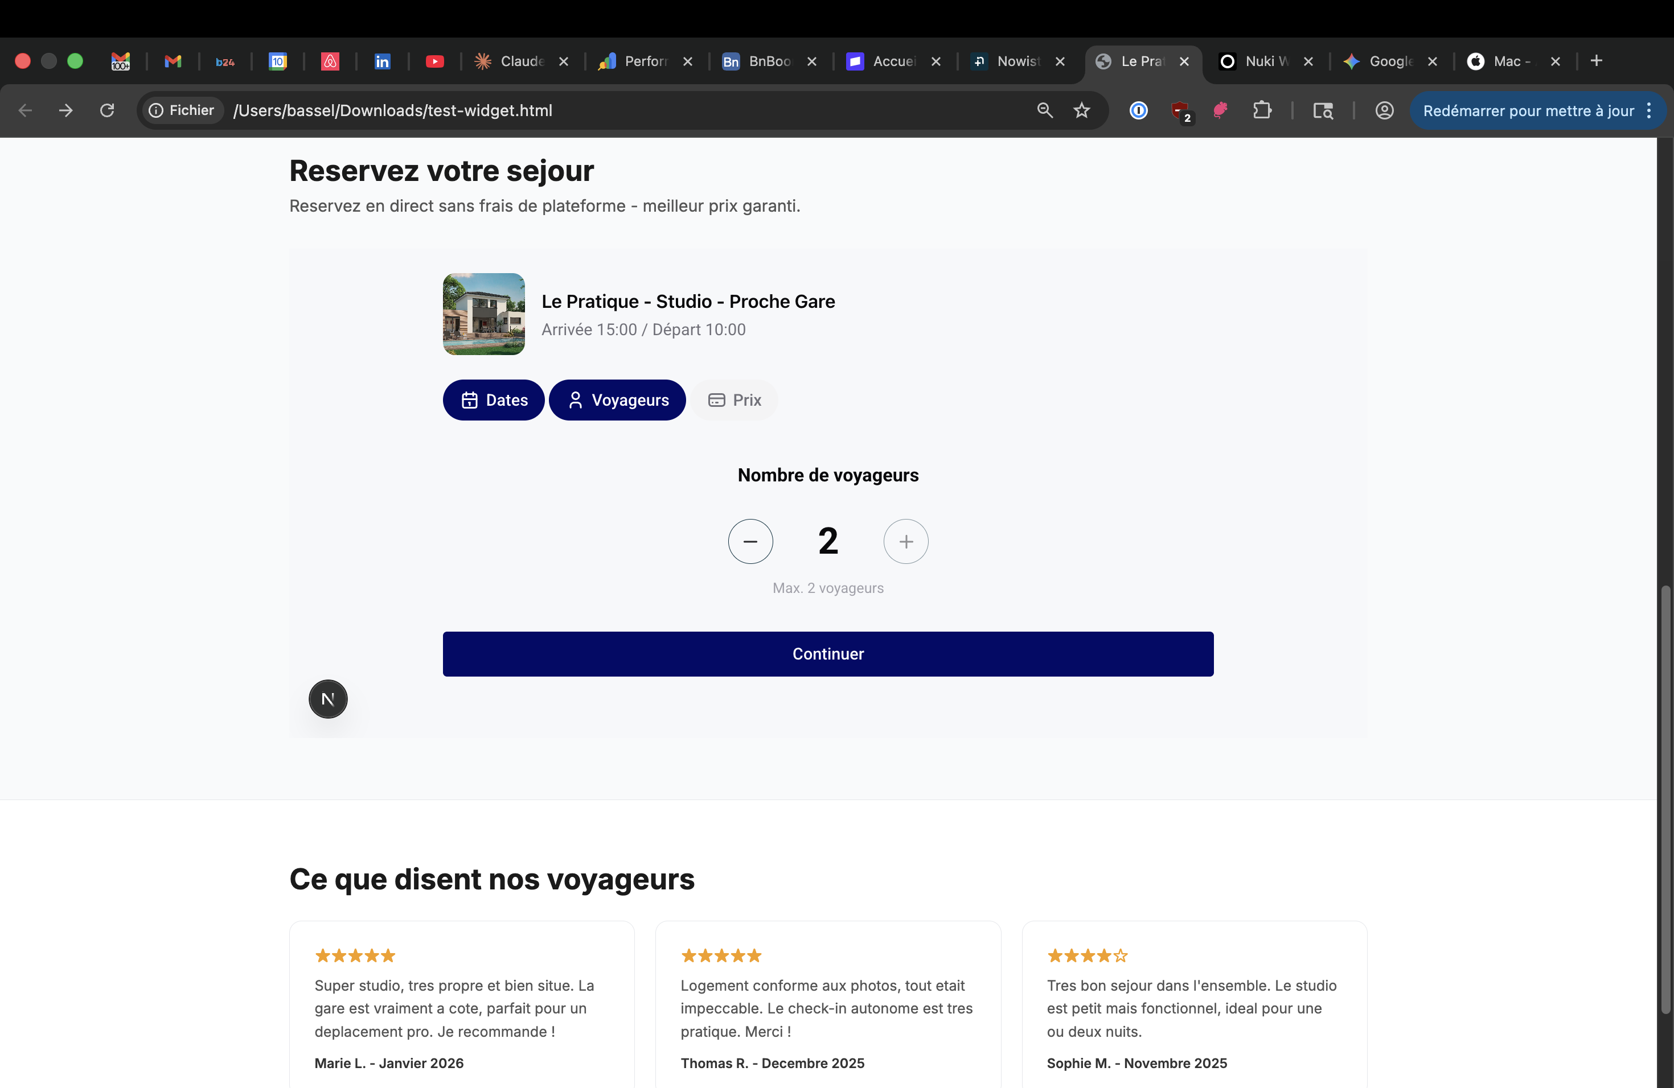Open the red shield extension with badge 2
This screenshot has height=1088, width=1674.
pos(1180,110)
